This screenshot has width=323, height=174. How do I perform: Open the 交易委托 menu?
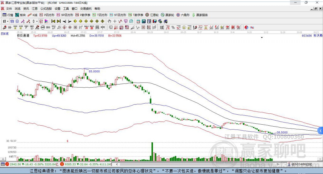click(x=86, y=8)
